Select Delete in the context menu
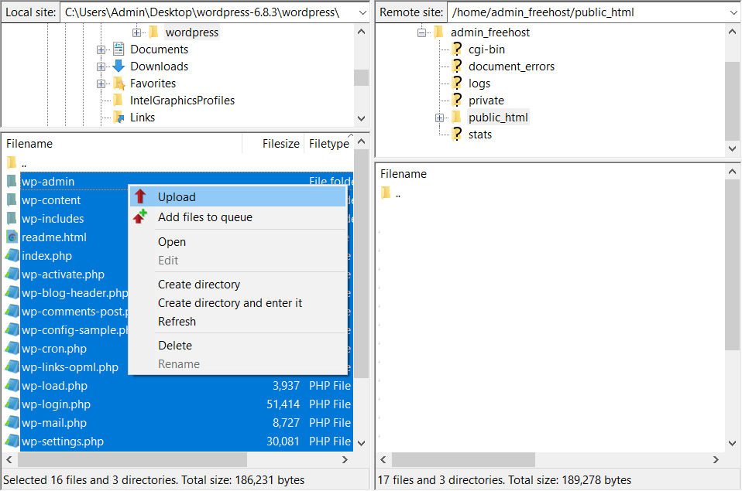Viewport: 742px width, 491px height. point(175,346)
